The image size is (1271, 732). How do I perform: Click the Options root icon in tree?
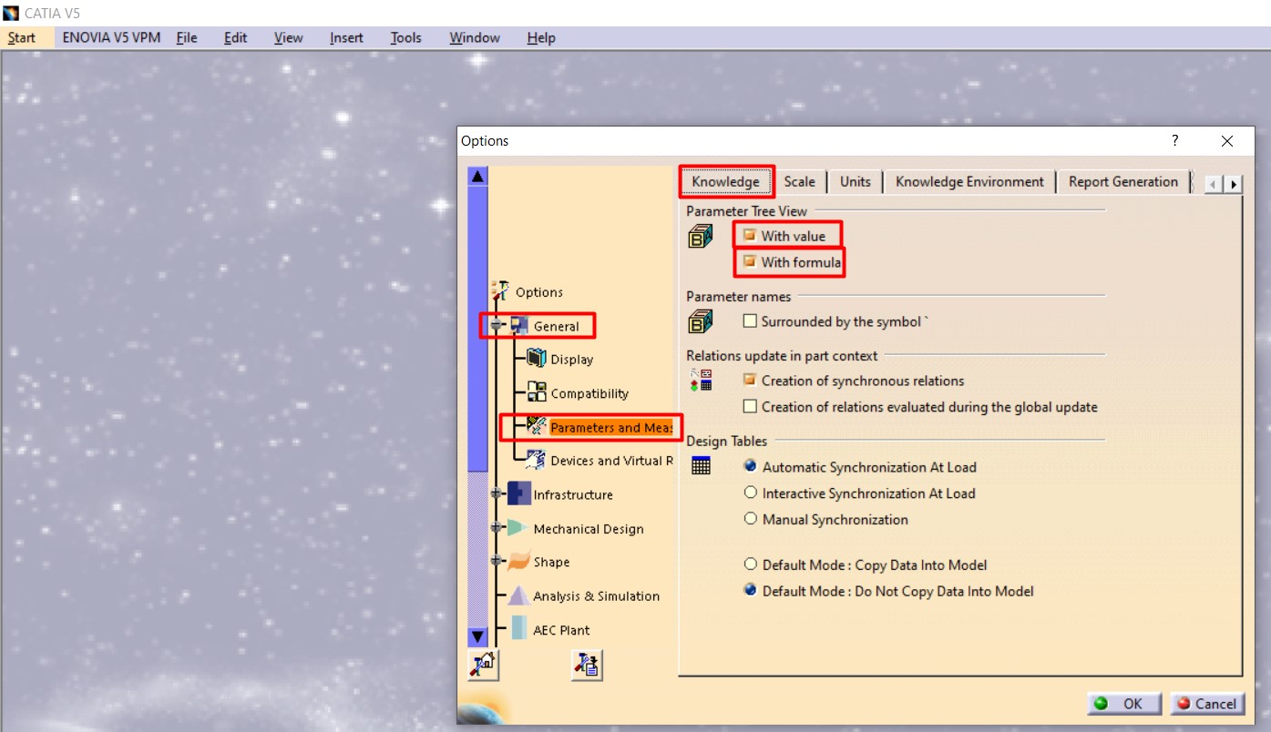500,291
